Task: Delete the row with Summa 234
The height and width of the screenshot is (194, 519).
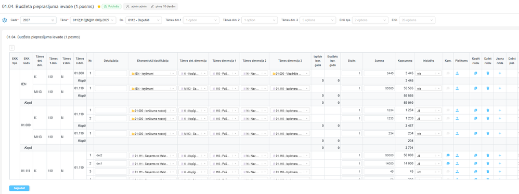Action: tap(488, 133)
